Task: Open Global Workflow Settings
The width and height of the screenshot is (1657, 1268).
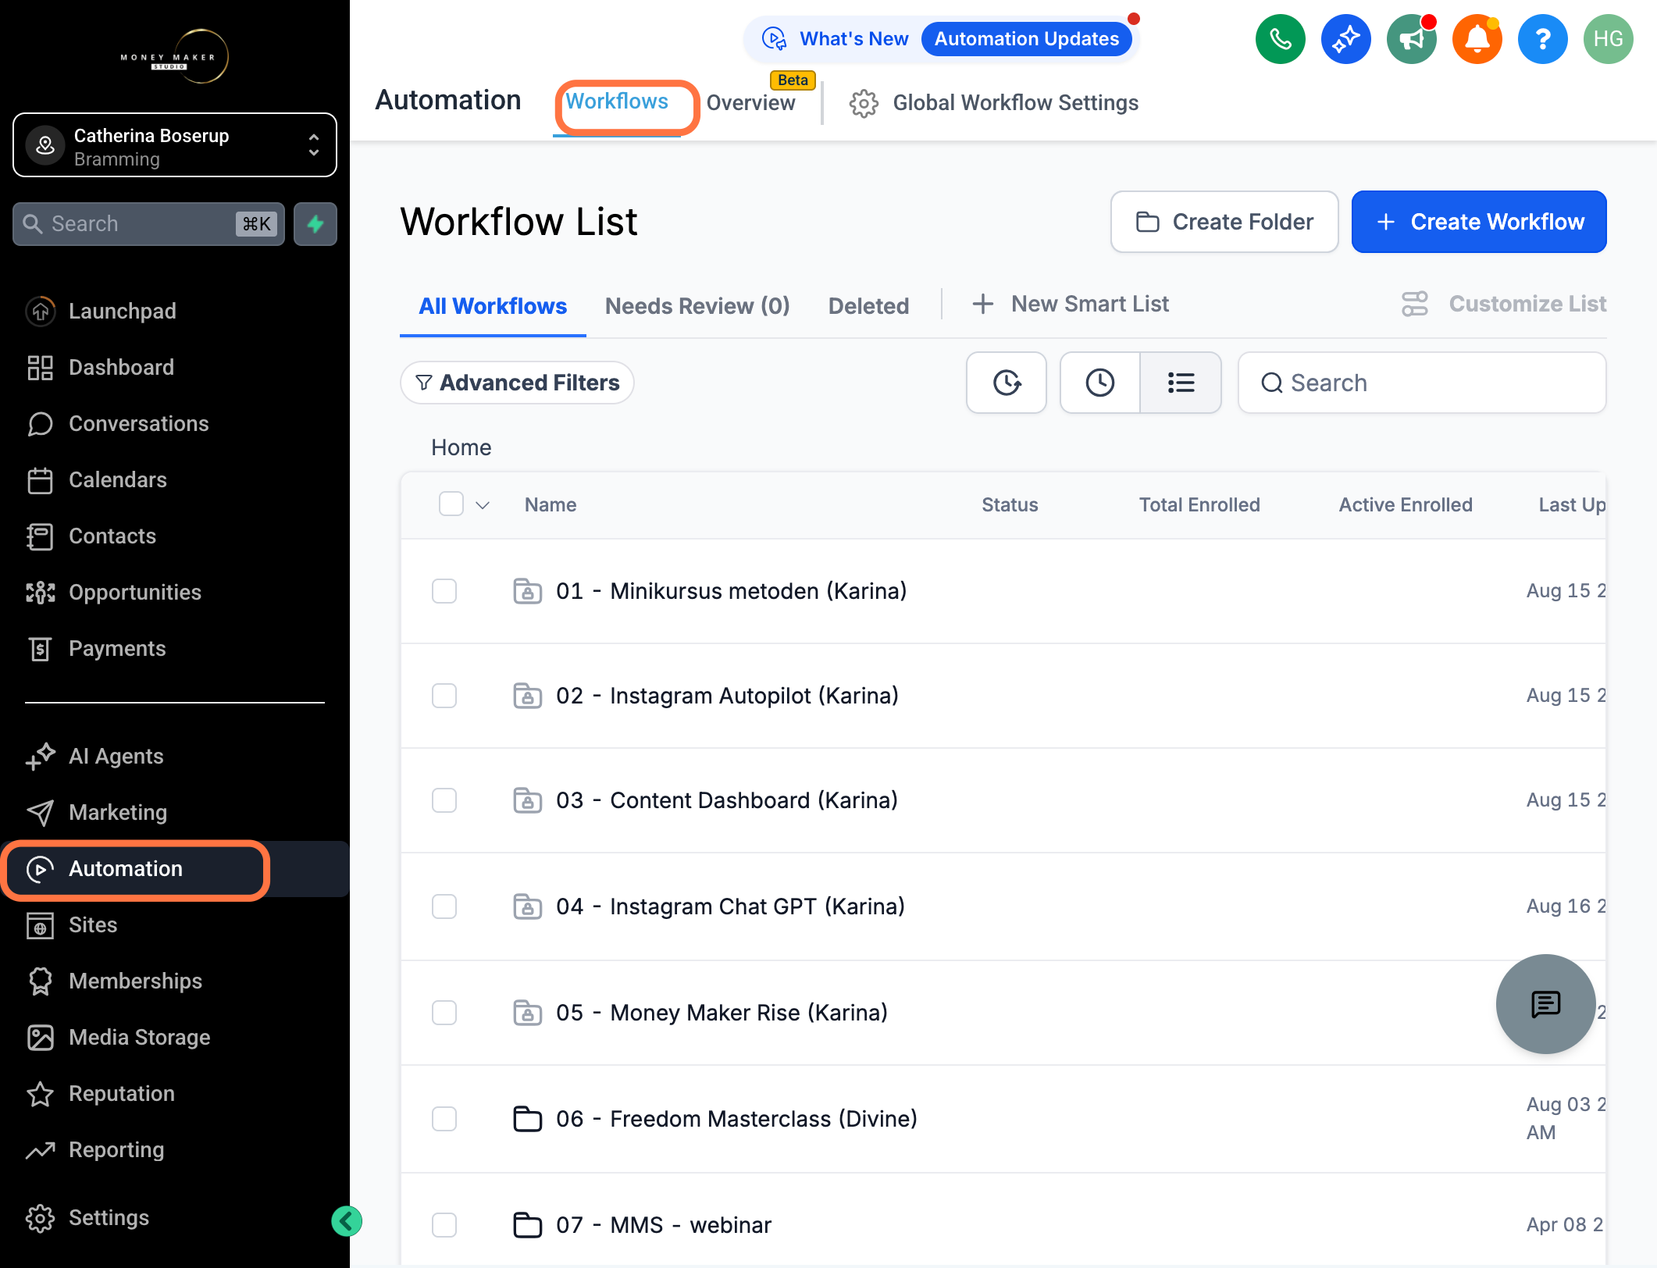Action: tap(994, 103)
